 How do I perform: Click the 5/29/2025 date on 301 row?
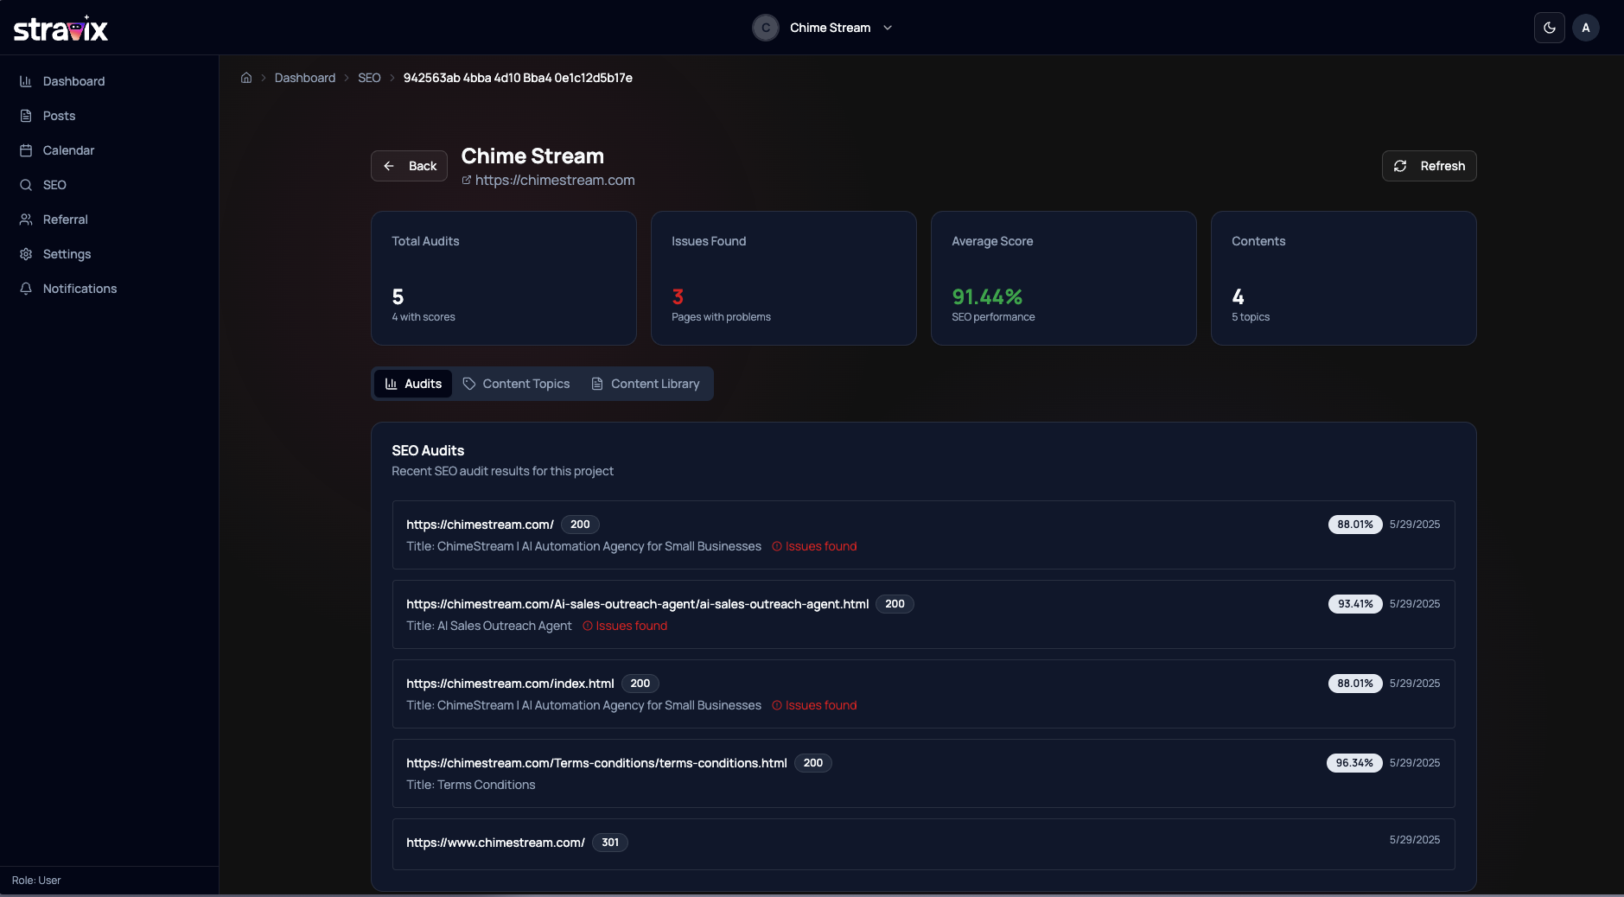[x=1415, y=840]
